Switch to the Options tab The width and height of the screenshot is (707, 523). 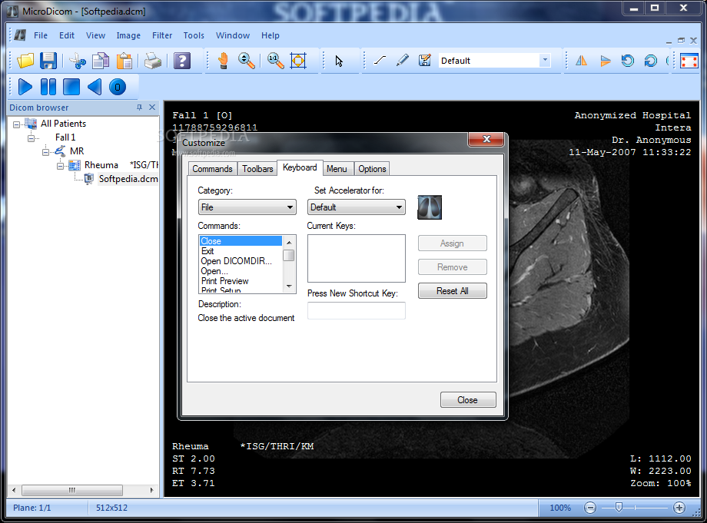click(x=372, y=169)
